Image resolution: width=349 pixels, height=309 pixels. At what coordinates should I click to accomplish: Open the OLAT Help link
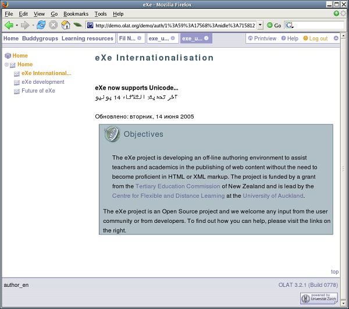pos(290,38)
